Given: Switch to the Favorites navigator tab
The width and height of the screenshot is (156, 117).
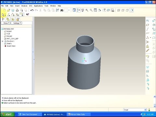Looking at the screenshot, I should (13, 19).
